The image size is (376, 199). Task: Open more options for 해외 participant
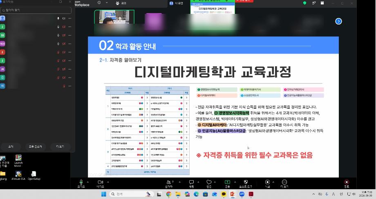(x=70, y=44)
